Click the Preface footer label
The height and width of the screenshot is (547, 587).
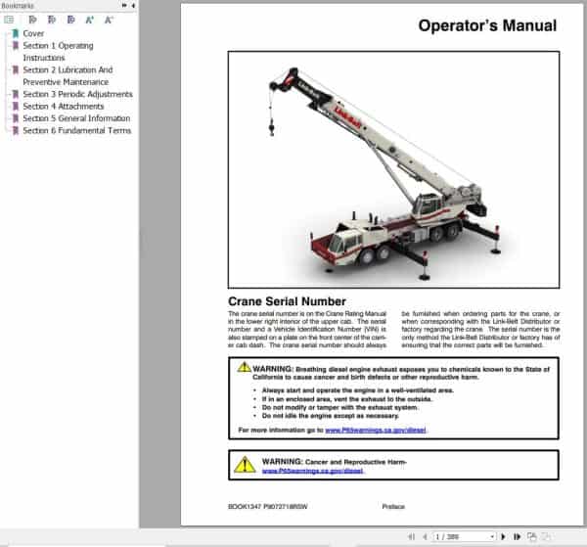click(393, 507)
